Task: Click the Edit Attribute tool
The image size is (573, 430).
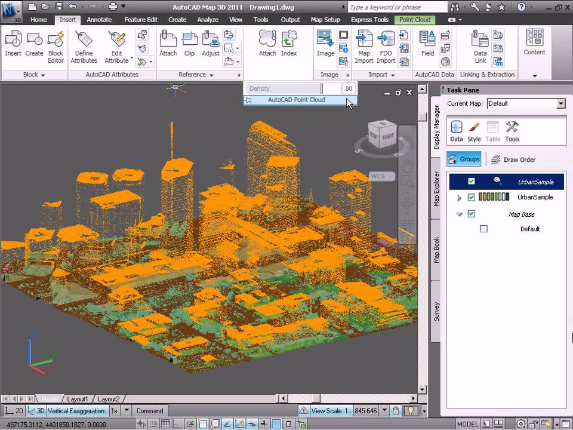Action: 116,47
